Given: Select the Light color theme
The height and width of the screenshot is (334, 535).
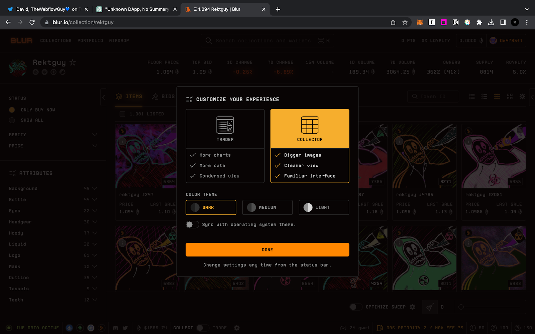Looking at the screenshot, I should click(x=324, y=207).
